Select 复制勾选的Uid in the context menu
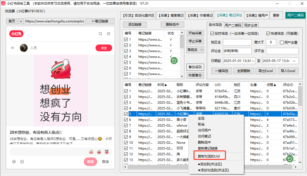 click(209, 156)
